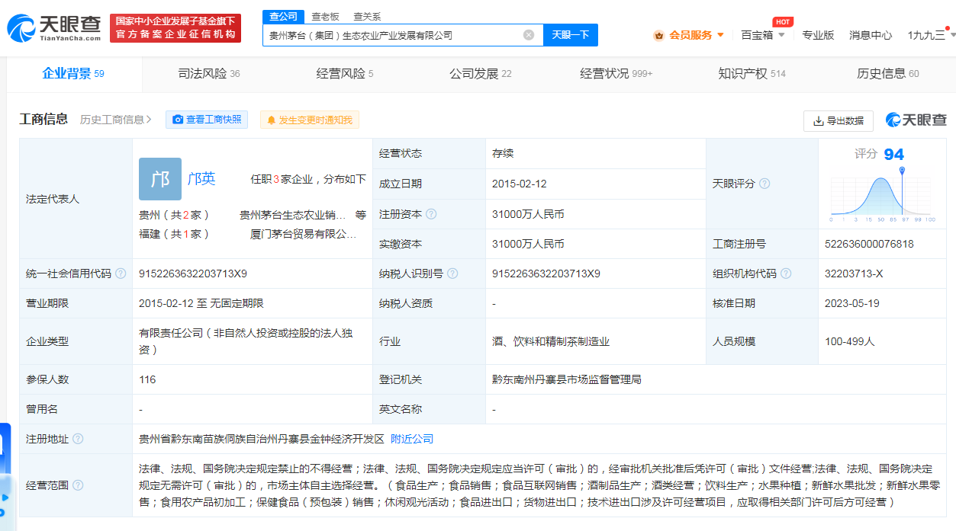Click the TianYanCha logo
The width and height of the screenshot is (956, 531).
[53, 28]
